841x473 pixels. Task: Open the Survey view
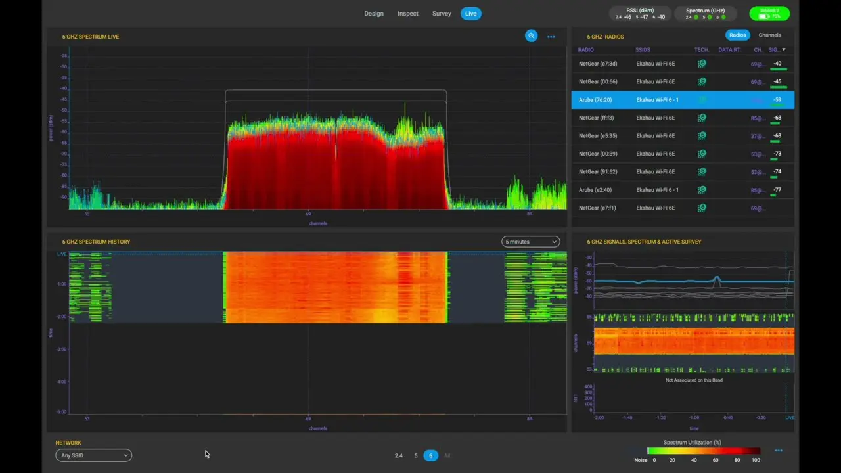coord(442,13)
